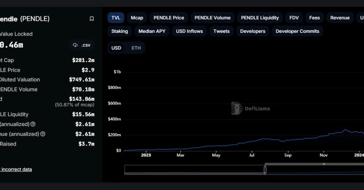Toggle the Revenue chart metric
Screen dimensions: 364x190
[x=340, y=18]
